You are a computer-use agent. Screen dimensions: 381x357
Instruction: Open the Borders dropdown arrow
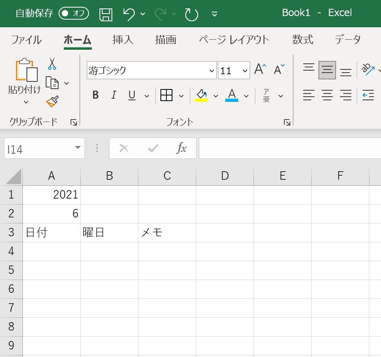pyautogui.click(x=181, y=95)
